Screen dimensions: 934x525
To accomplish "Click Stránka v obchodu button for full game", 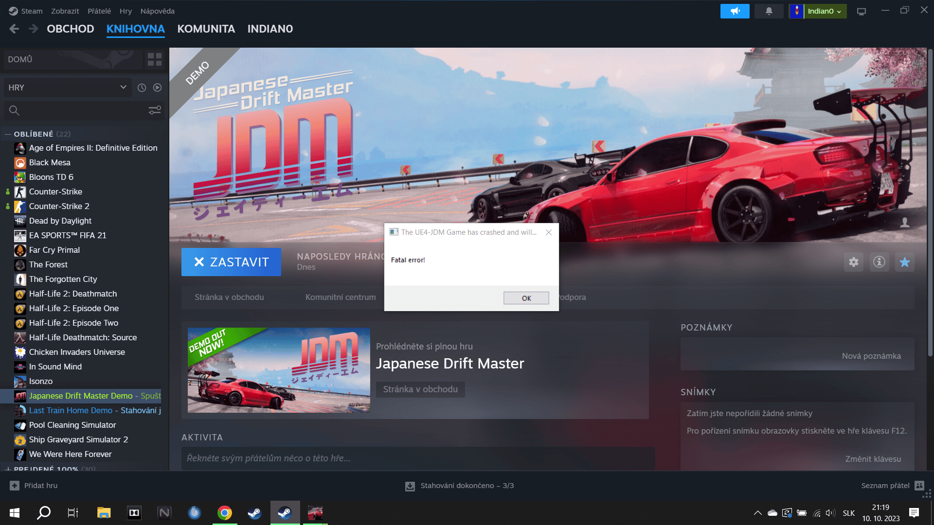I will (x=420, y=389).
